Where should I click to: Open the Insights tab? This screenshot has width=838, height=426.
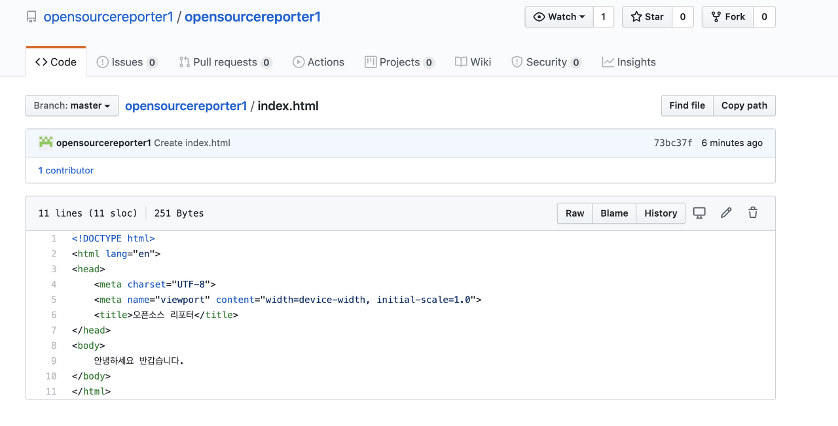pyautogui.click(x=628, y=62)
